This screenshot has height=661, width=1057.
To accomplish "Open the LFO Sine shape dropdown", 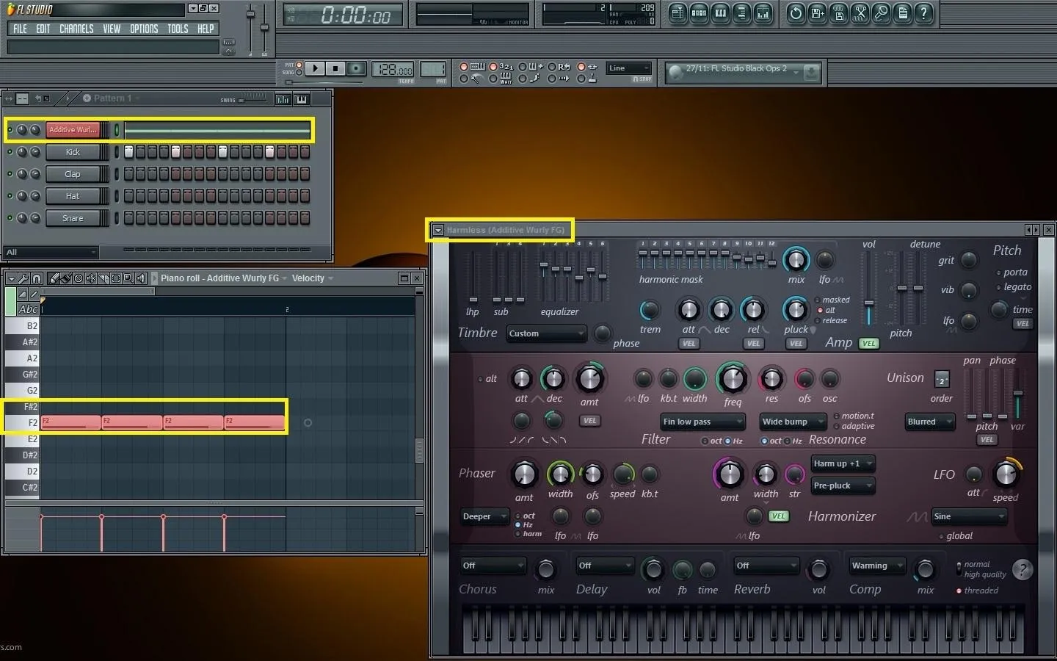I will (x=969, y=516).
